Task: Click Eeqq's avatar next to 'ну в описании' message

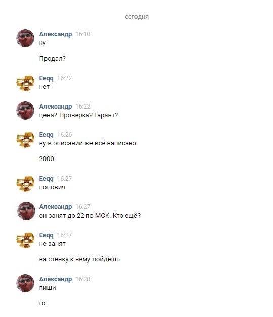Action: point(25,140)
